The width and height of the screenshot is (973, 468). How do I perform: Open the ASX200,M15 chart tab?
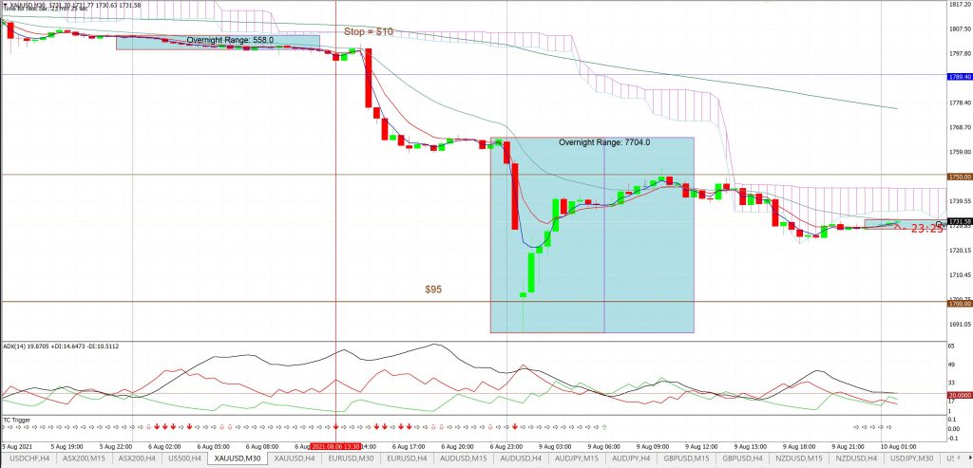pyautogui.click(x=84, y=459)
